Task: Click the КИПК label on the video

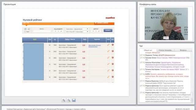Action: [x=166, y=38]
